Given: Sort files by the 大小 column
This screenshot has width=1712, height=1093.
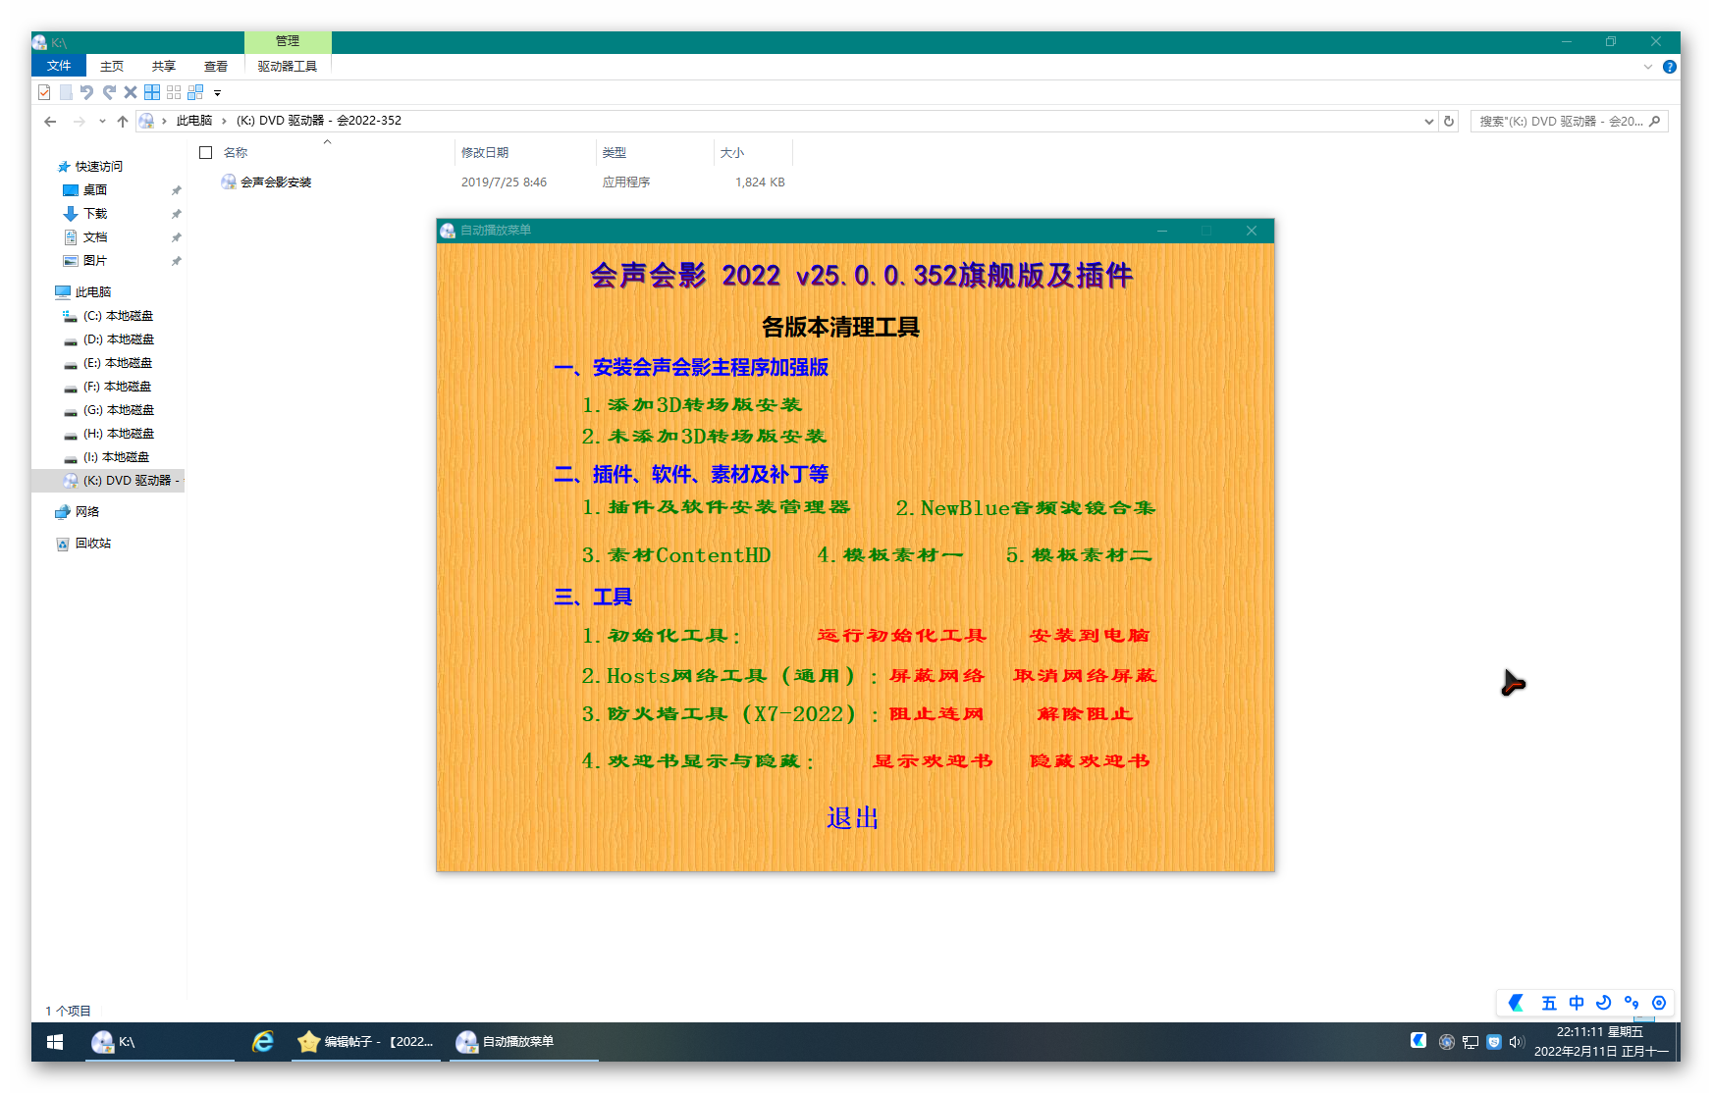Looking at the screenshot, I should [732, 152].
